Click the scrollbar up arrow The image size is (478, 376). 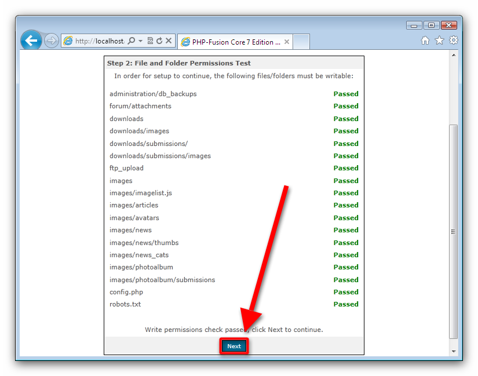(x=454, y=56)
